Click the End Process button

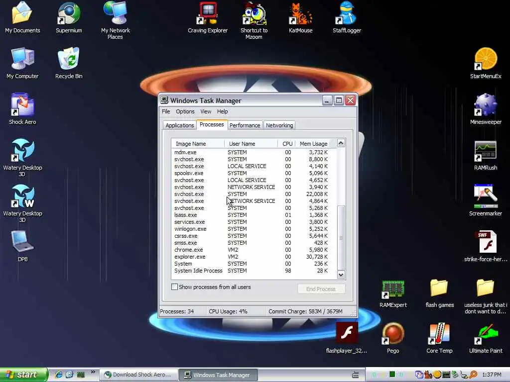(321, 289)
